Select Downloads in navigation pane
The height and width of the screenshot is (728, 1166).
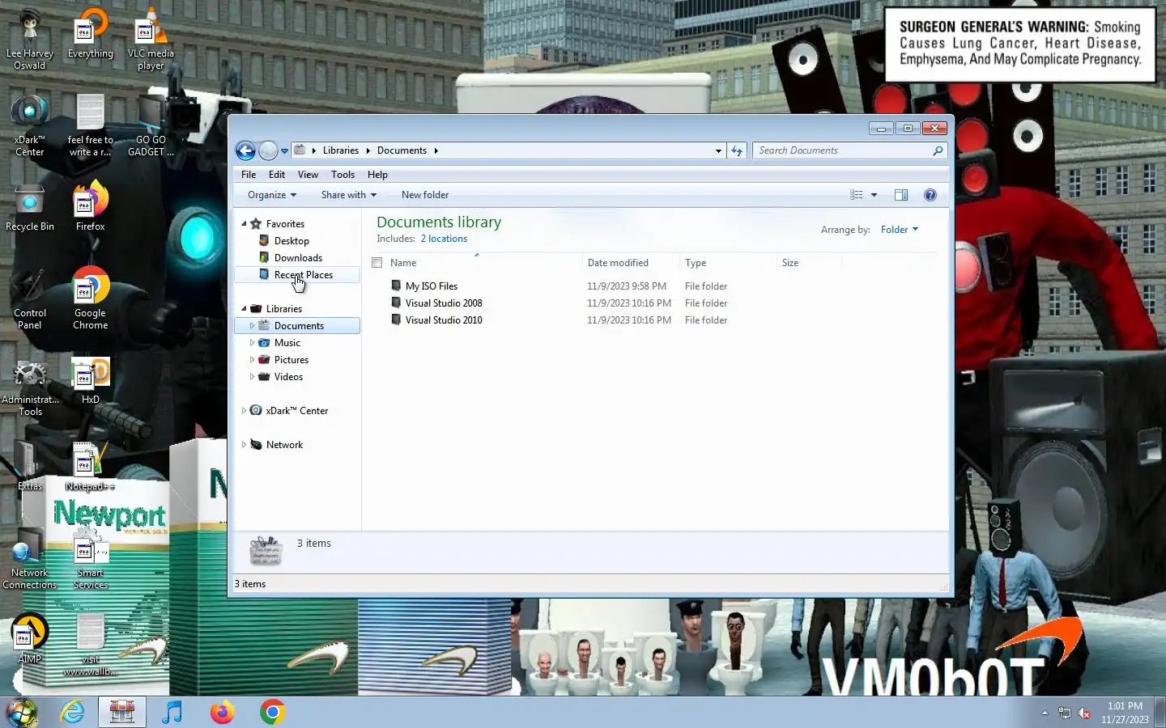[296, 258]
